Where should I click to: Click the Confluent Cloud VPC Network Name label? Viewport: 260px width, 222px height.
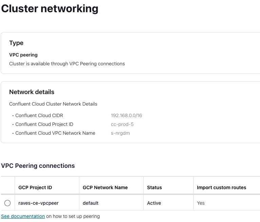tap(55, 133)
